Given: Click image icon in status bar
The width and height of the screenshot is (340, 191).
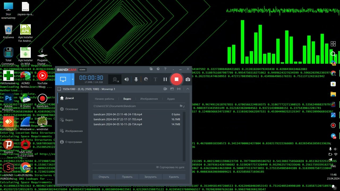Looking at the screenshot, I should (172, 89).
